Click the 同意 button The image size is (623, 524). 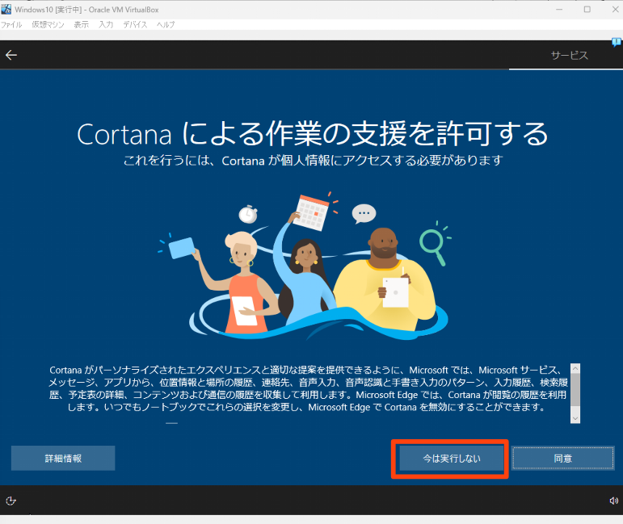[562, 458]
